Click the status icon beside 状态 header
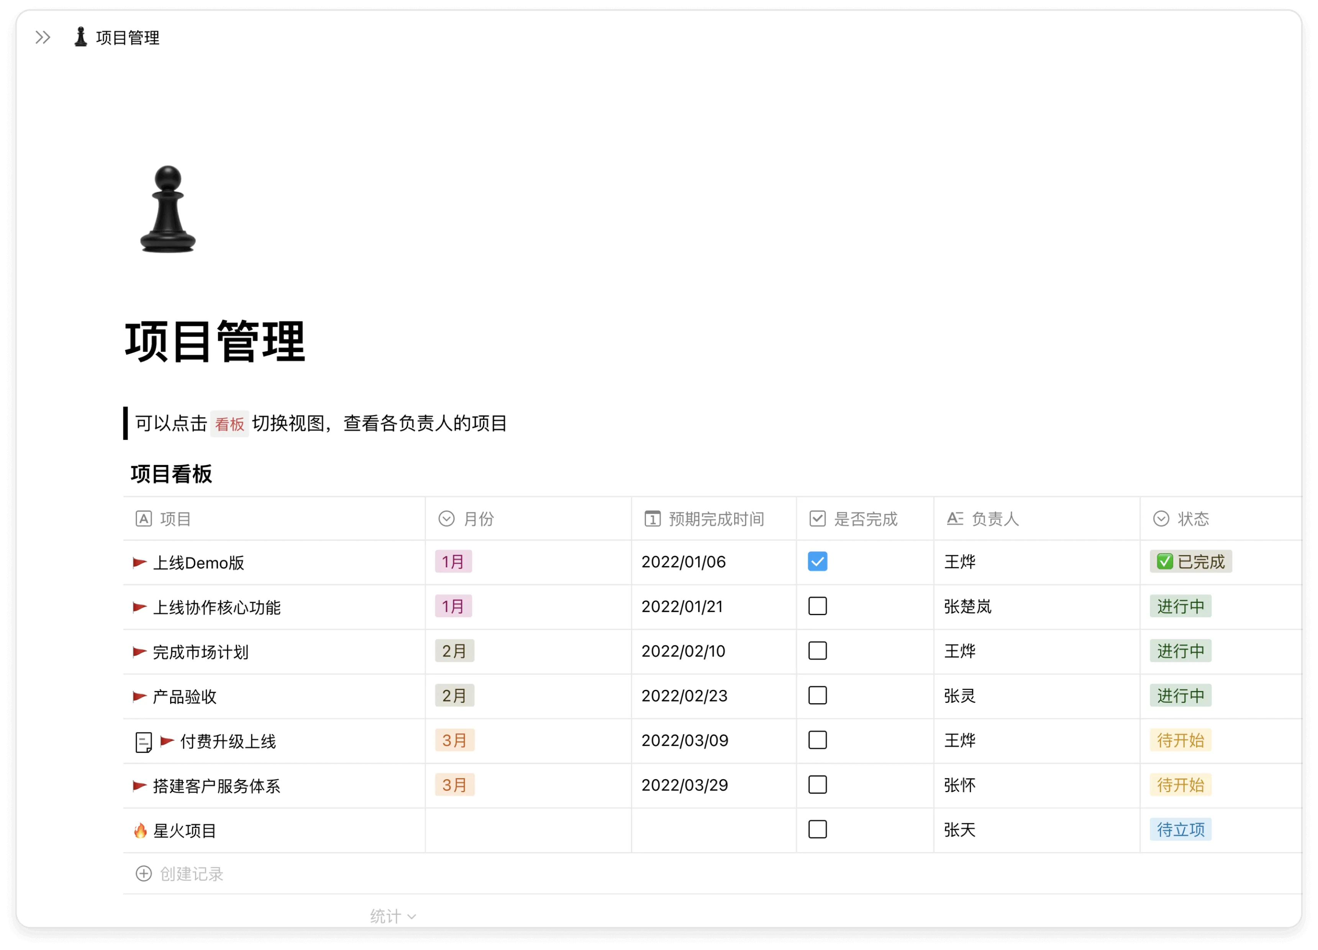 point(1161,518)
